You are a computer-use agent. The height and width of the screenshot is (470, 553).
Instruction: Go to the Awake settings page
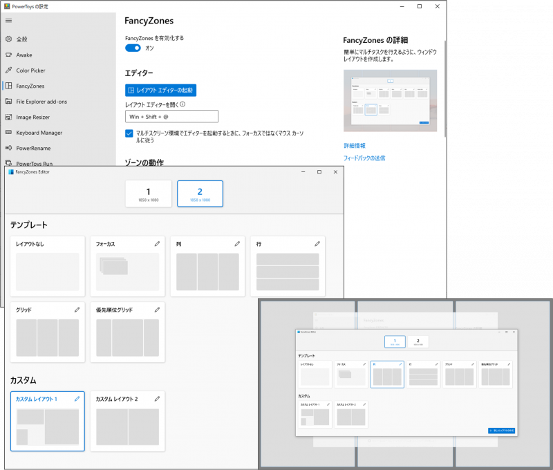(x=24, y=55)
